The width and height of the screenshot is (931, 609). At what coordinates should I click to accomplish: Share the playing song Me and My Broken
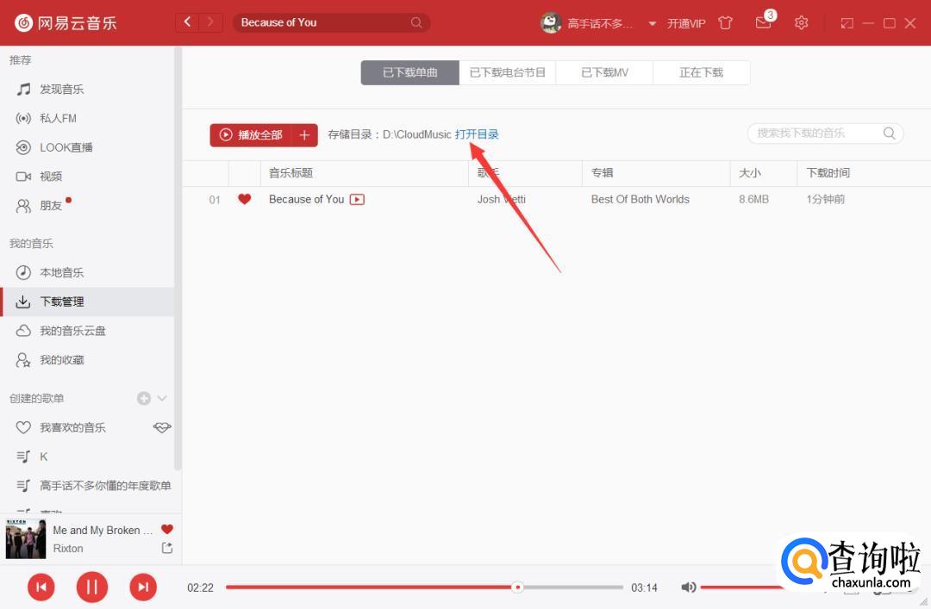(x=167, y=549)
